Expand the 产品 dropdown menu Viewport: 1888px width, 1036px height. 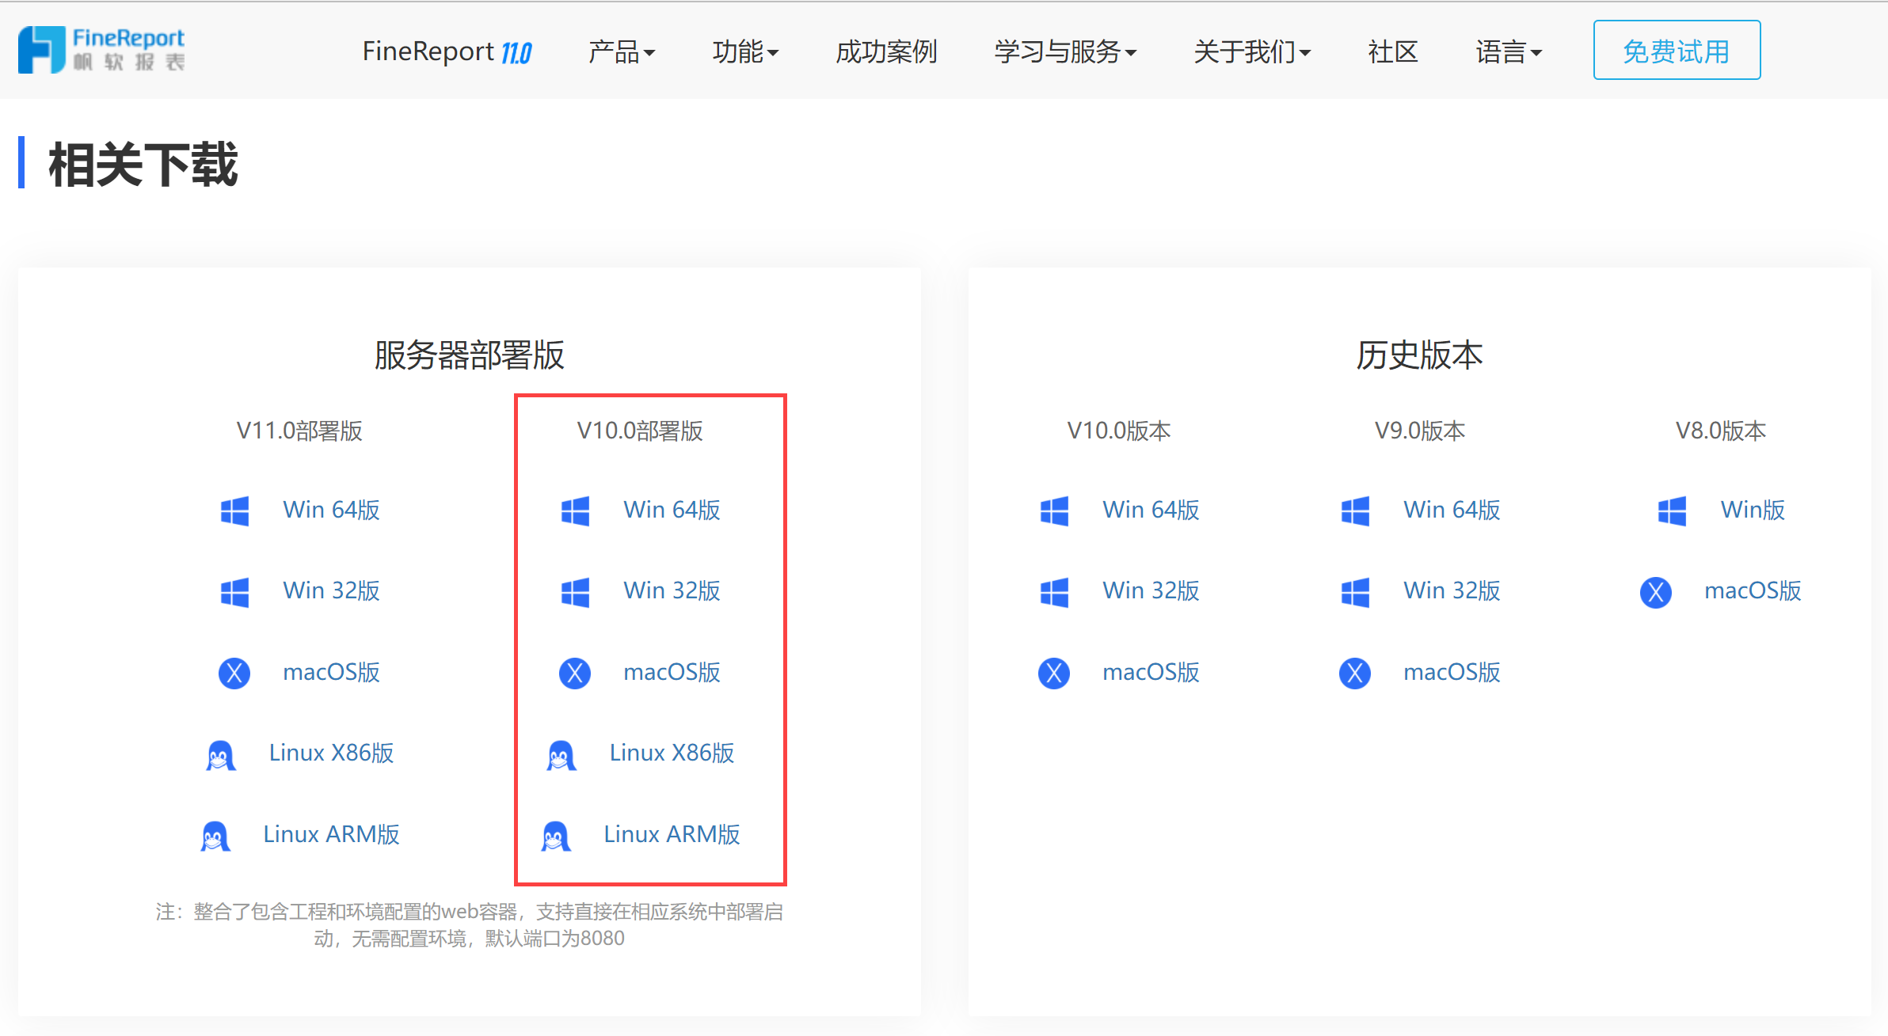coord(622,52)
